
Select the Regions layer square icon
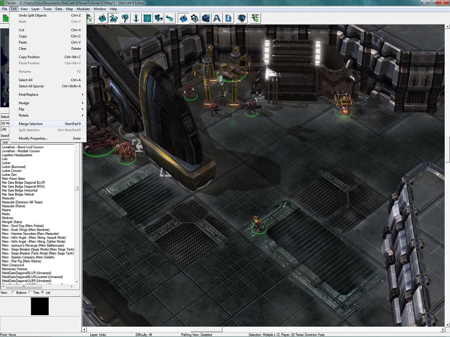pos(147,18)
